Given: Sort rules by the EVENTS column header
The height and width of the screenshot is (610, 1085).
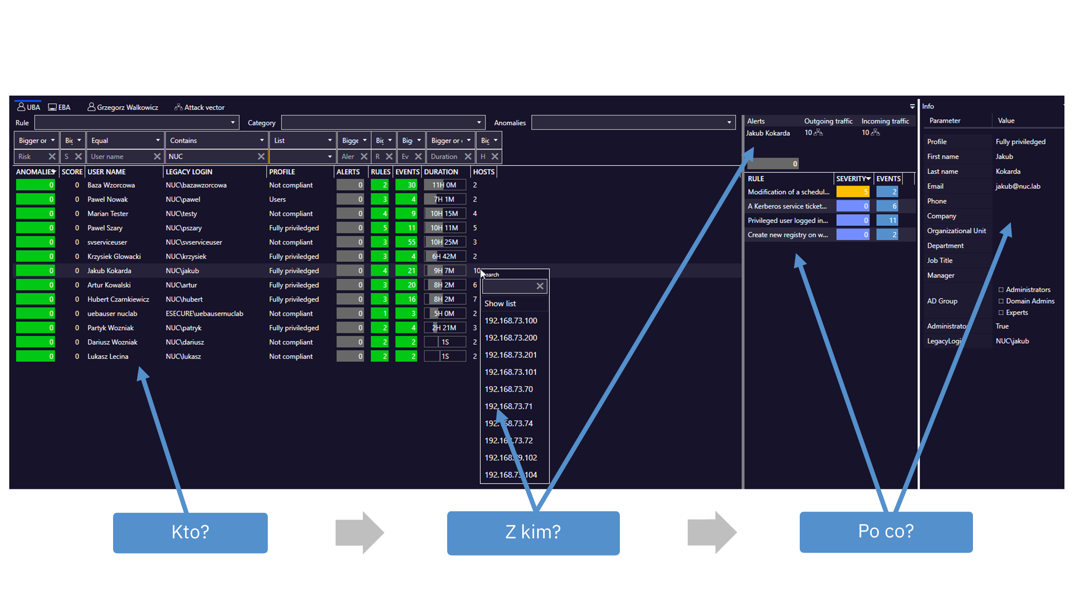Looking at the screenshot, I should tap(889, 178).
